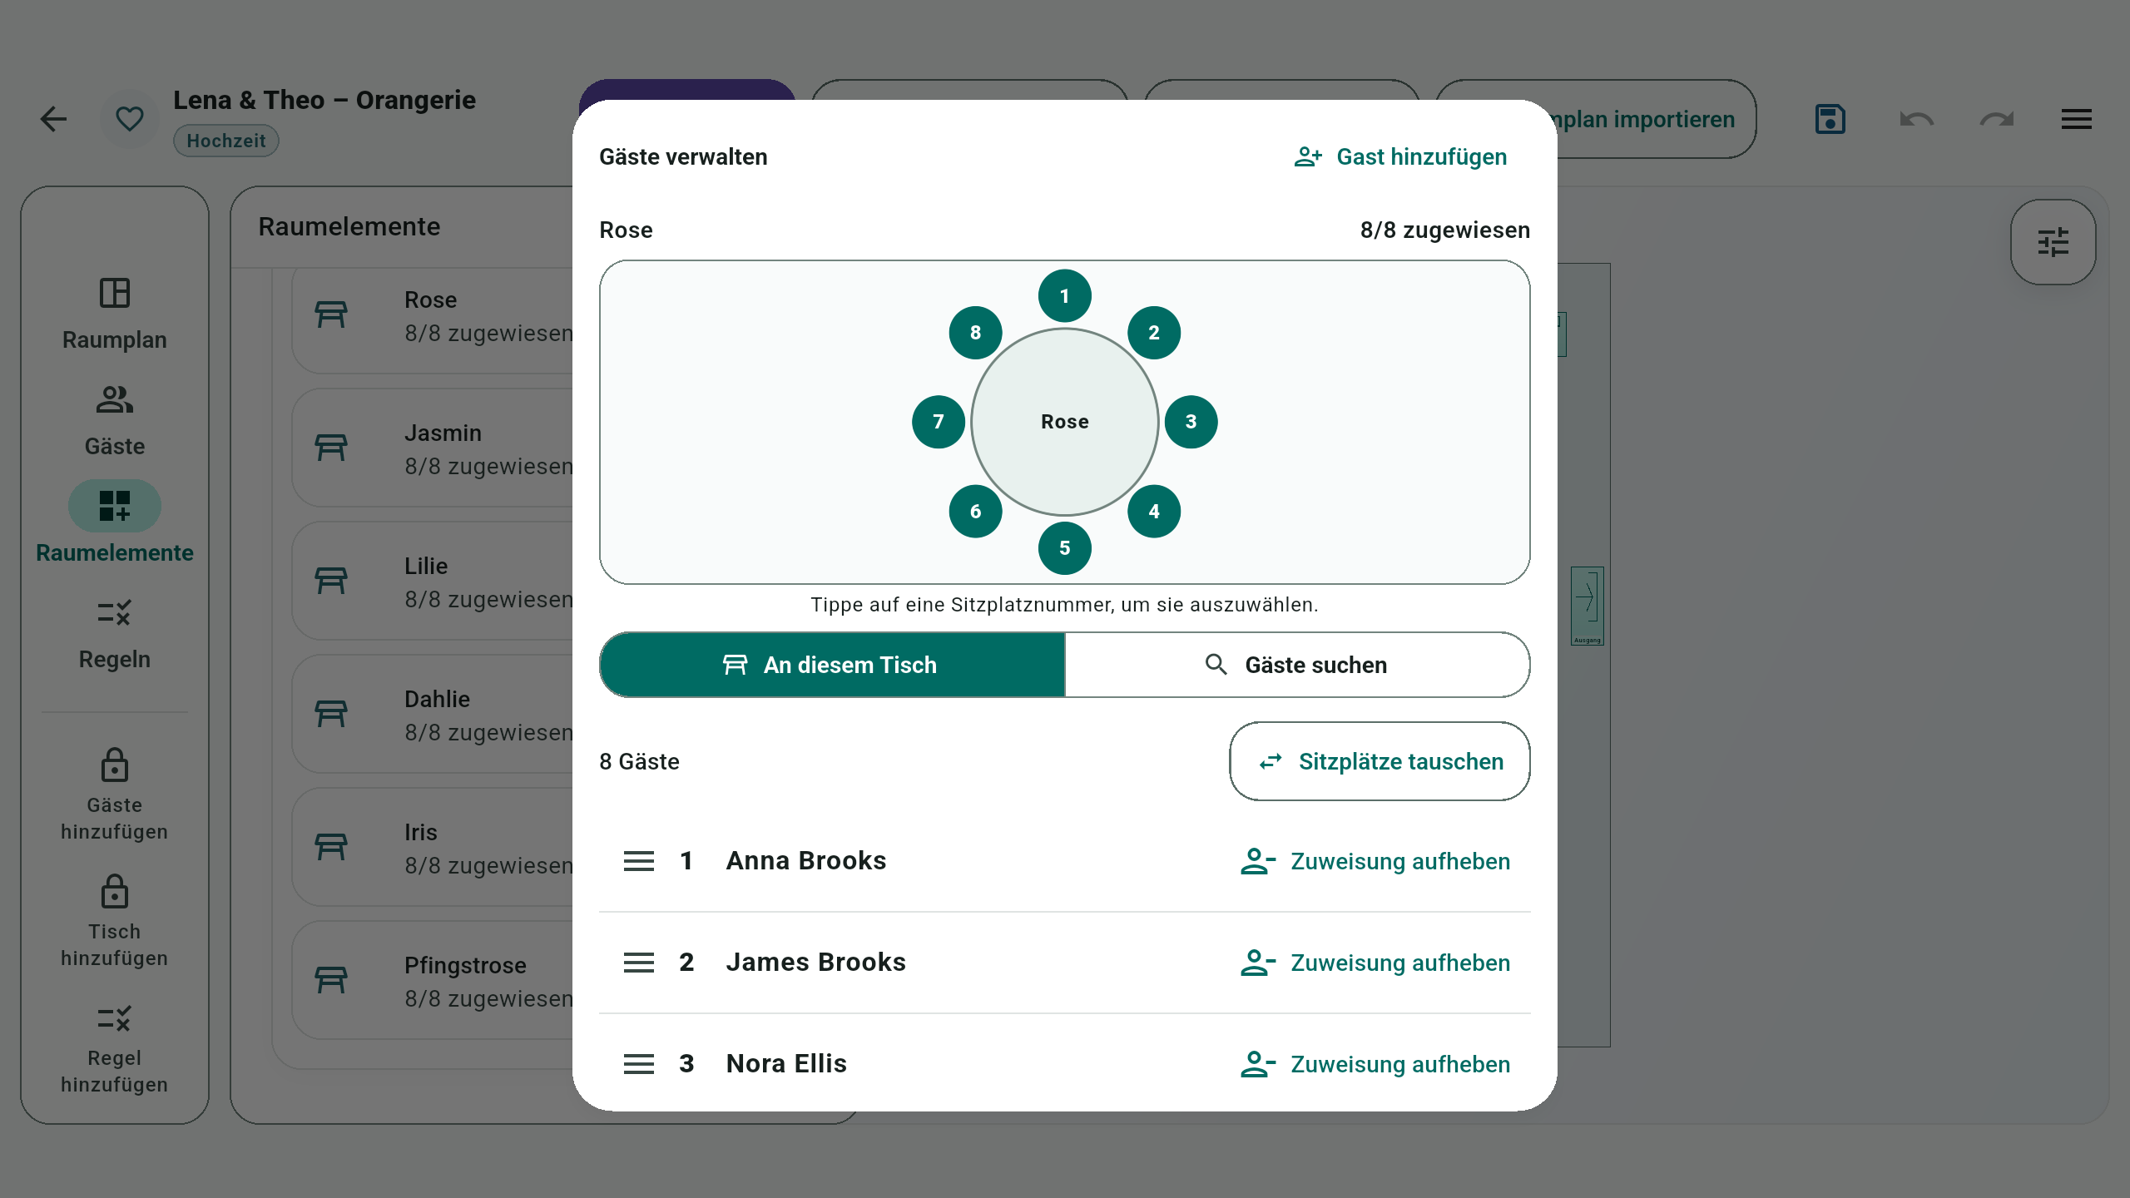The height and width of the screenshot is (1198, 2130).
Task: Open the Pfingstrose table in Raumelemente list
Action: coord(433,981)
